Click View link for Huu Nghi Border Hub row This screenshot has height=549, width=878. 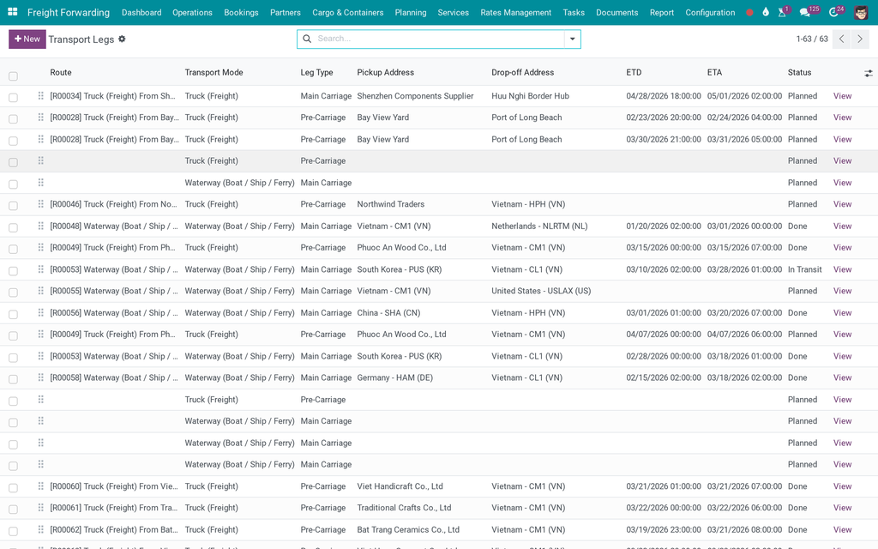click(842, 96)
